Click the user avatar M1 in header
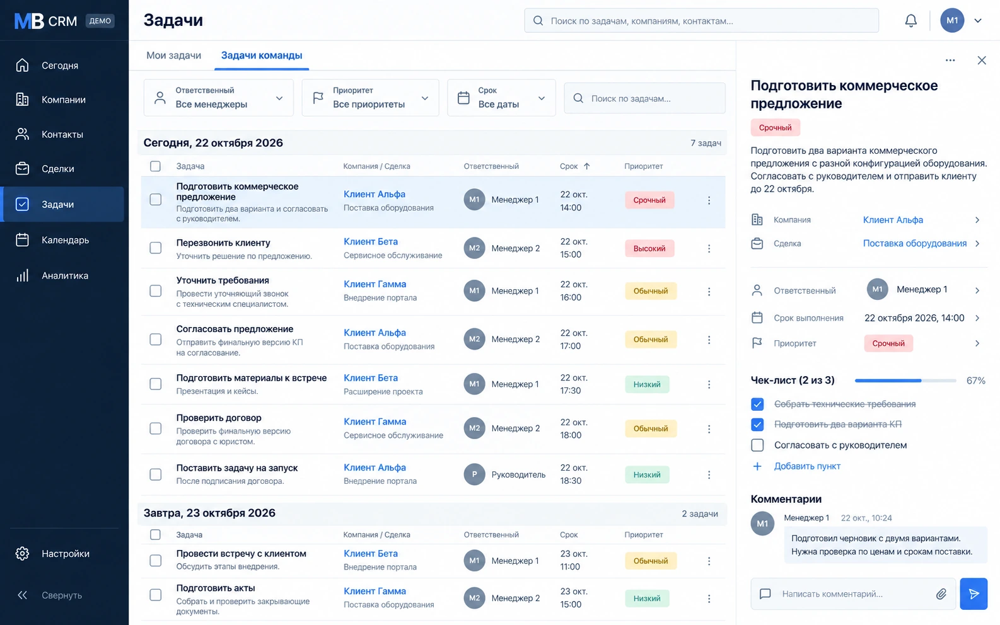The image size is (1000, 625). [952, 21]
